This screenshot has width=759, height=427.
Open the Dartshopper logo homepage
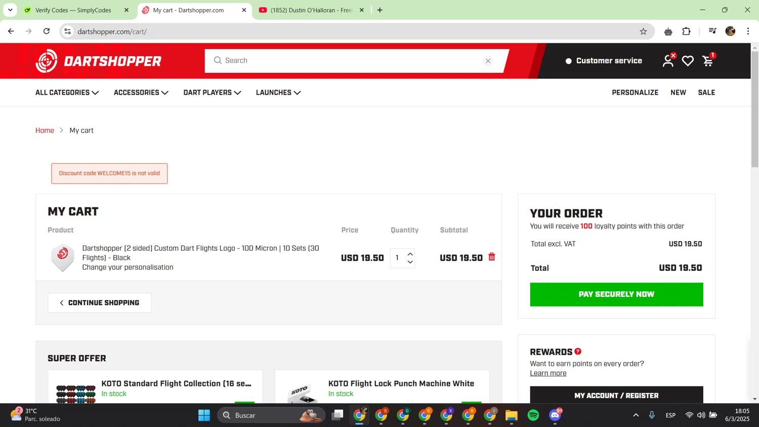coord(99,61)
